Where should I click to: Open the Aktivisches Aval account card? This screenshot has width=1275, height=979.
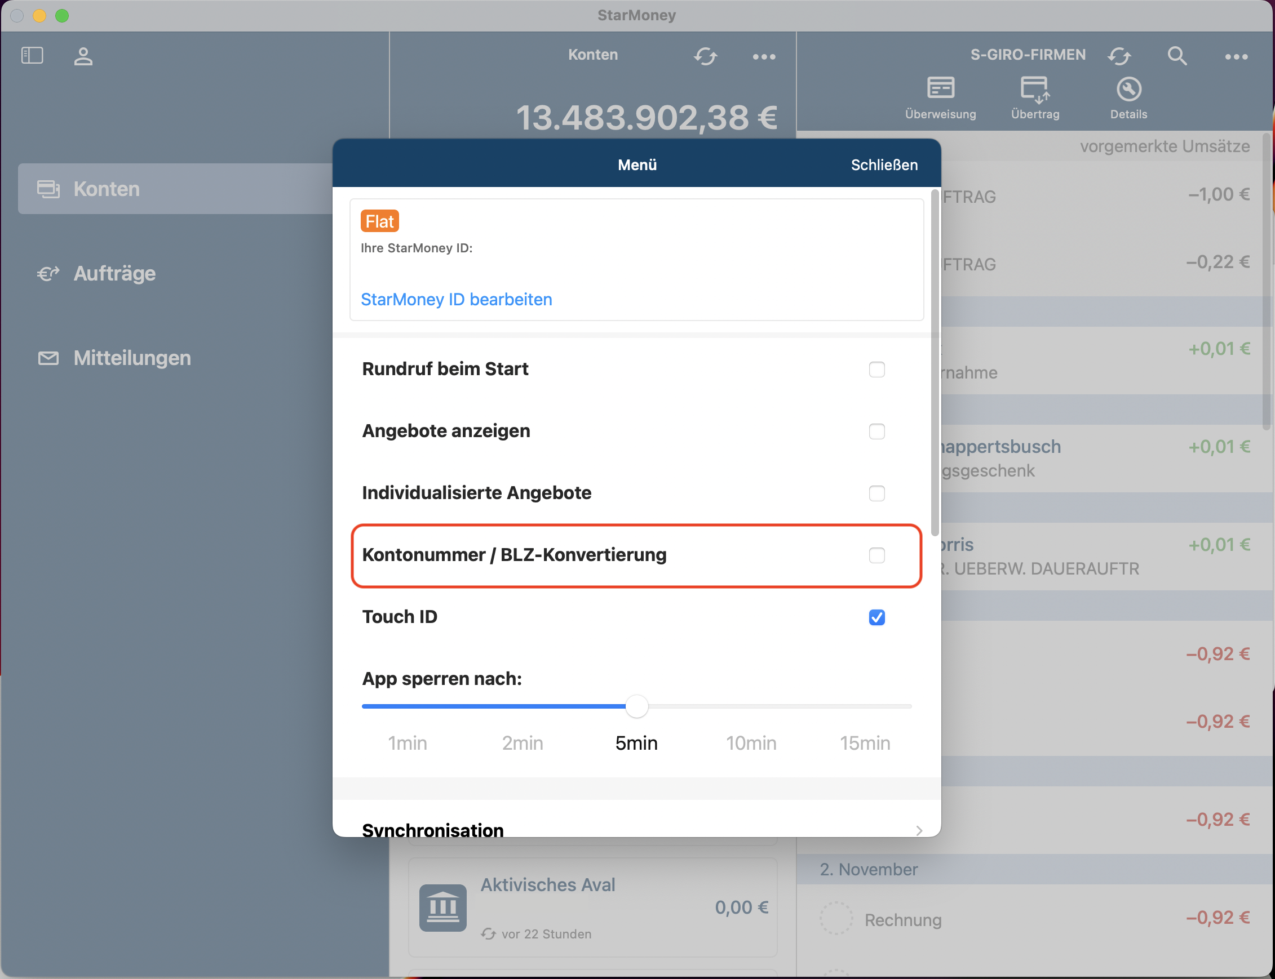coord(592,907)
